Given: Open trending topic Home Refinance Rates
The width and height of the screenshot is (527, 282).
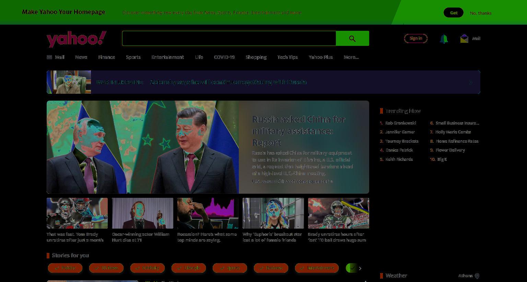Looking at the screenshot, I should [x=457, y=141].
